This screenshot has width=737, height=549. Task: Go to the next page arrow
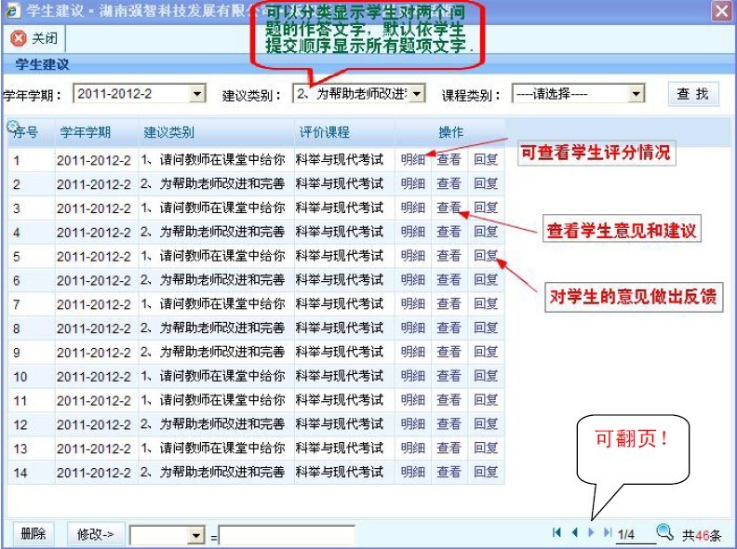[x=591, y=532]
